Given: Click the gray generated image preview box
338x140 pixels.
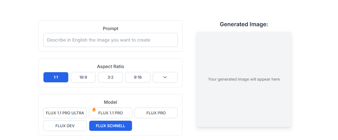Looking at the screenshot, I should [x=244, y=79].
